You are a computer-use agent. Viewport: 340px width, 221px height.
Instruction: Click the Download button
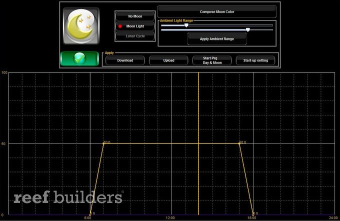125,60
